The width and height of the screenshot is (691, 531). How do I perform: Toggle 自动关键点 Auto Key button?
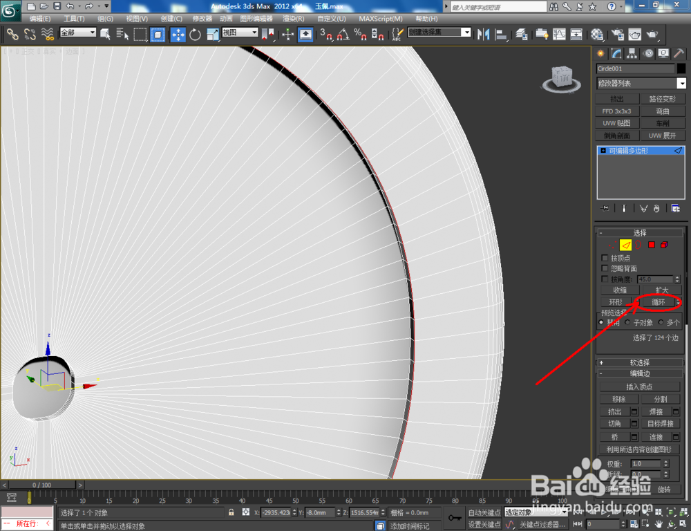coord(484,512)
